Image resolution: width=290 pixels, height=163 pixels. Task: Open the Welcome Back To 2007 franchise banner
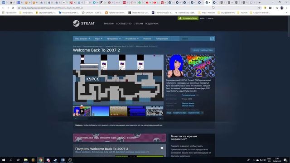coord(119,138)
